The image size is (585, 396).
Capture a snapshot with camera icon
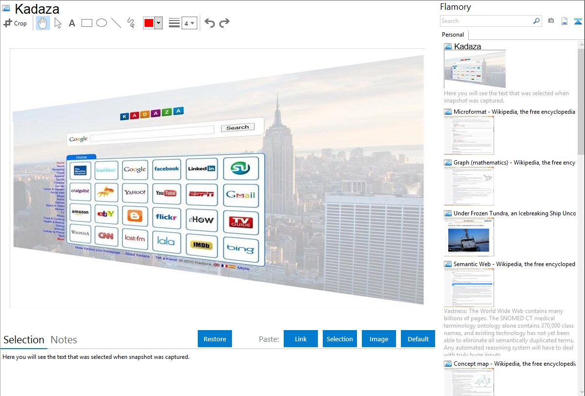tap(551, 21)
